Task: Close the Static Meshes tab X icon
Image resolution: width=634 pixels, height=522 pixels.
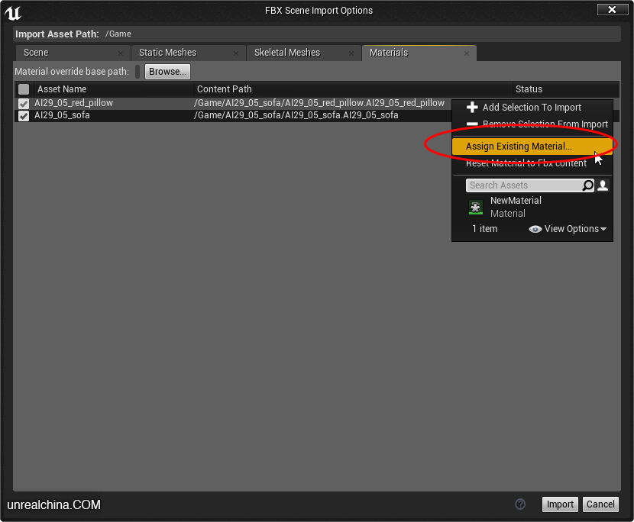Action: 236,53
